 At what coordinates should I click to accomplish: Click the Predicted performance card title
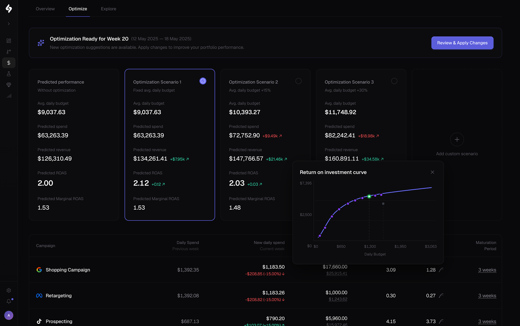point(61,82)
